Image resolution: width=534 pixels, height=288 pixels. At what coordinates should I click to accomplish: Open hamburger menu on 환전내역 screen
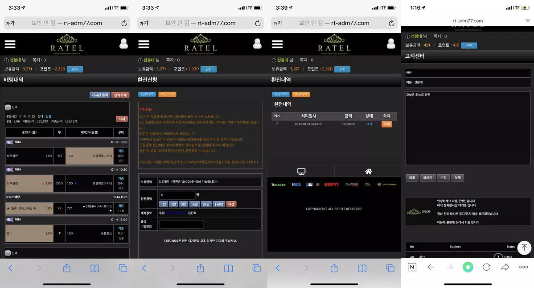pyautogui.click(x=277, y=44)
